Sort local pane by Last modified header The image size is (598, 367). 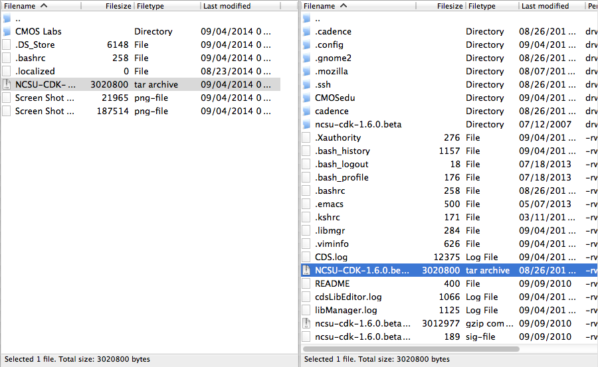click(241, 6)
